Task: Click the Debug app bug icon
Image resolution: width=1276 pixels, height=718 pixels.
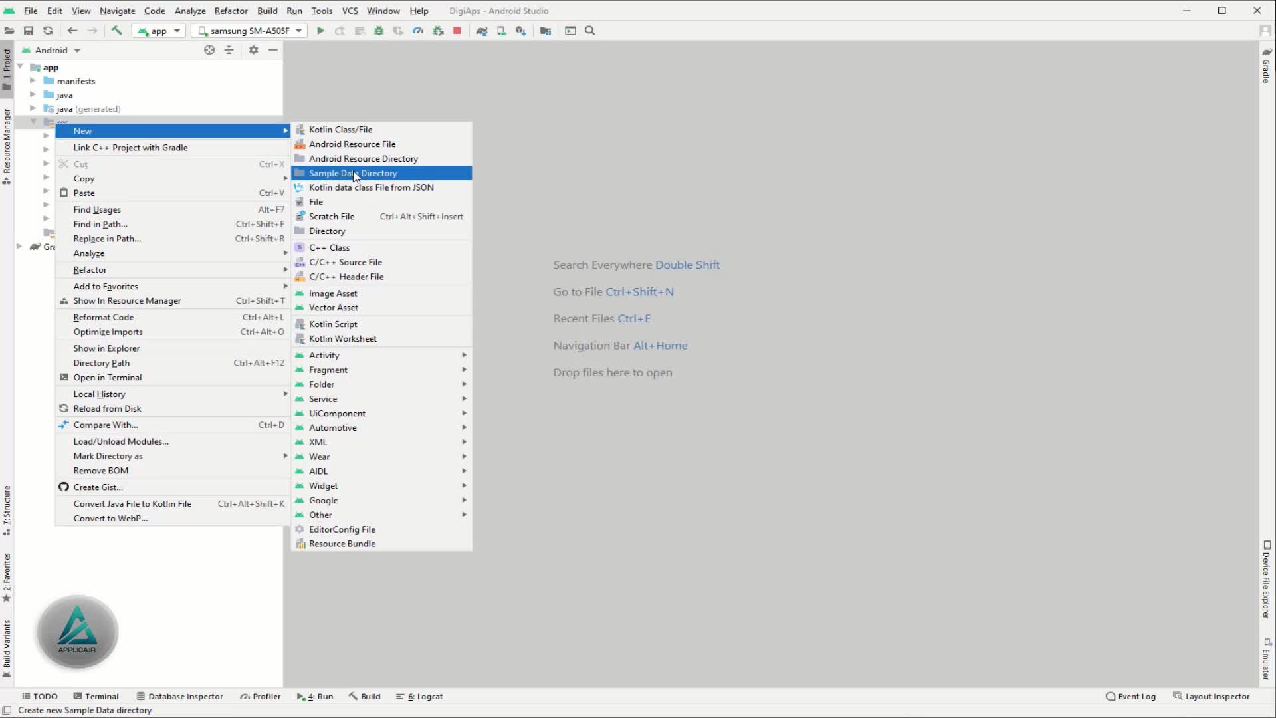Action: point(379,31)
